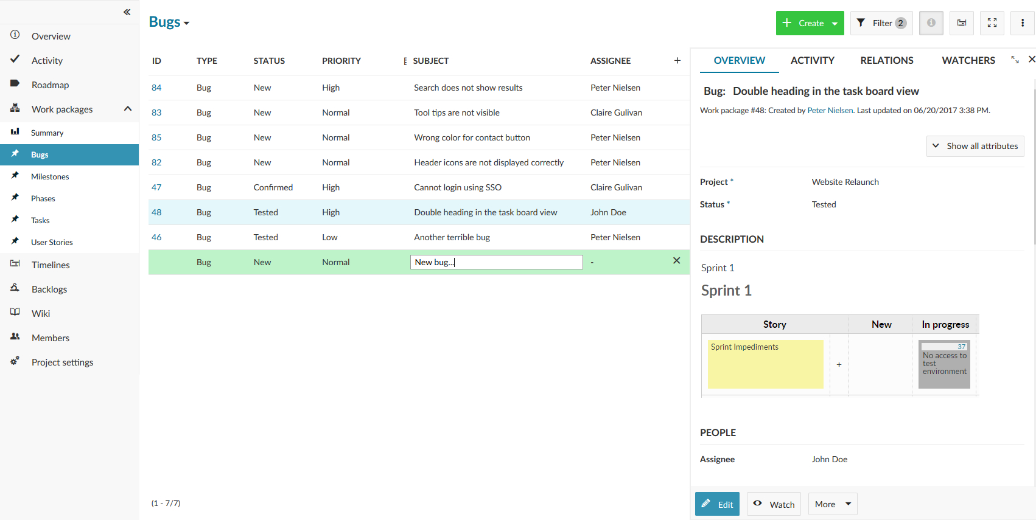Open the three-dots more options menu

point(1022,23)
